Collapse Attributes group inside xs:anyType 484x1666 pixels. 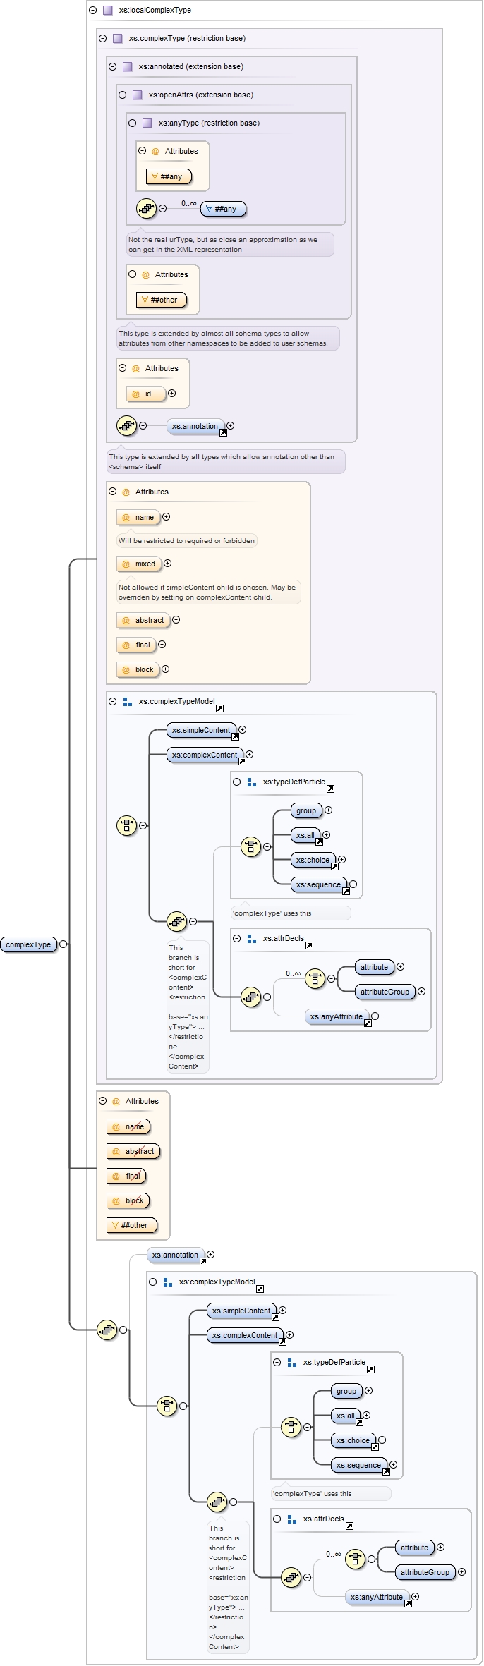point(142,151)
